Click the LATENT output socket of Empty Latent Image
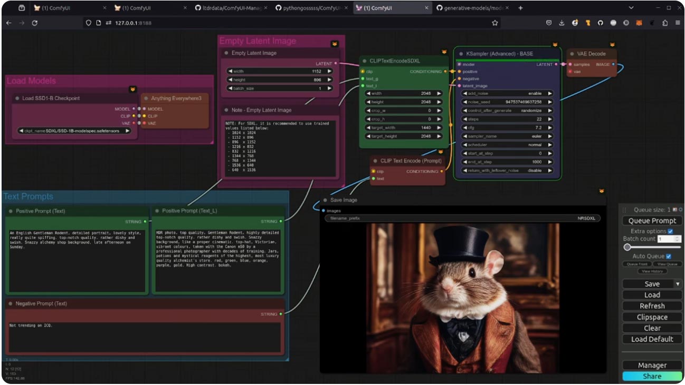 point(336,64)
